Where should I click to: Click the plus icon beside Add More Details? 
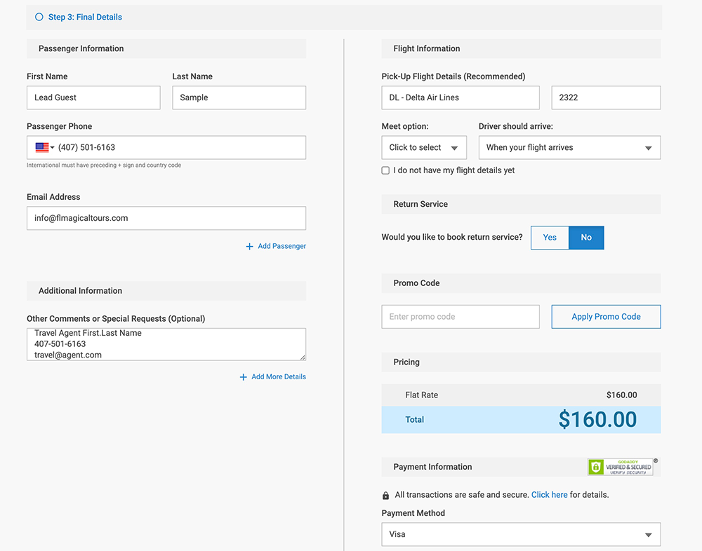[x=244, y=377]
